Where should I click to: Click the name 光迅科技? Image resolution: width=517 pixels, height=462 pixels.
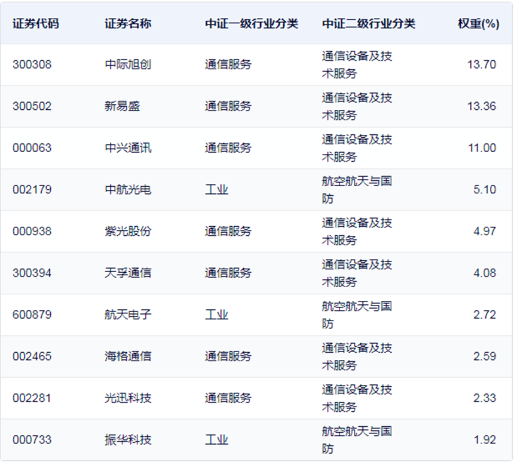tap(128, 398)
